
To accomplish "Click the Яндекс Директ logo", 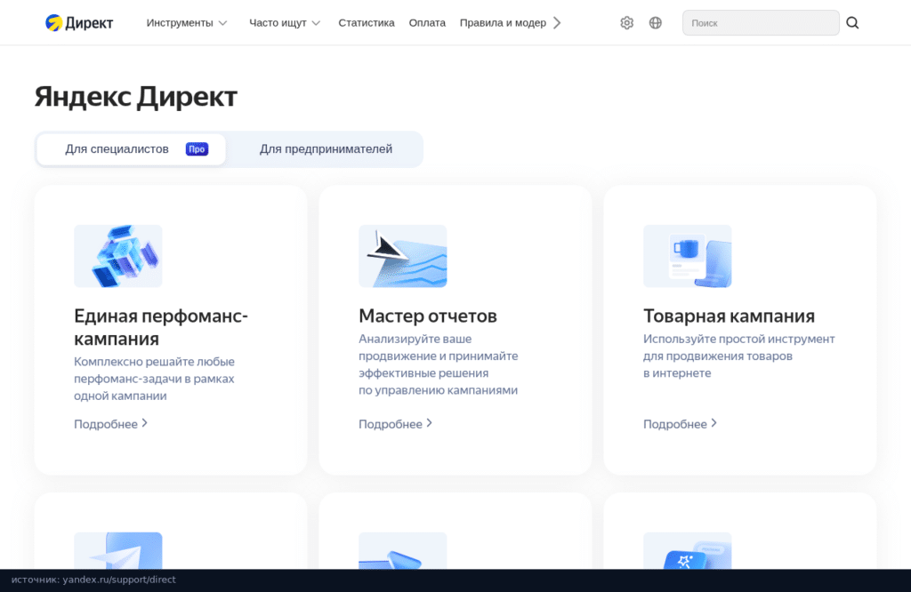I will click(79, 22).
